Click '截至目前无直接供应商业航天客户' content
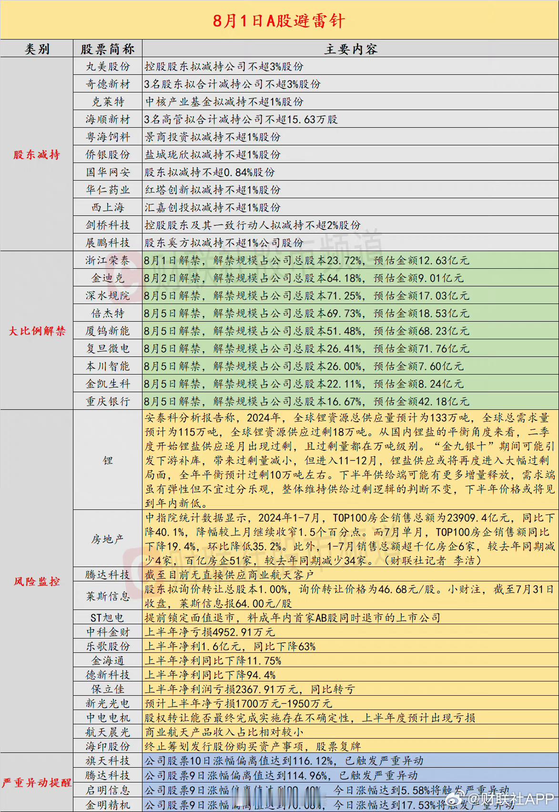 (229, 575)
